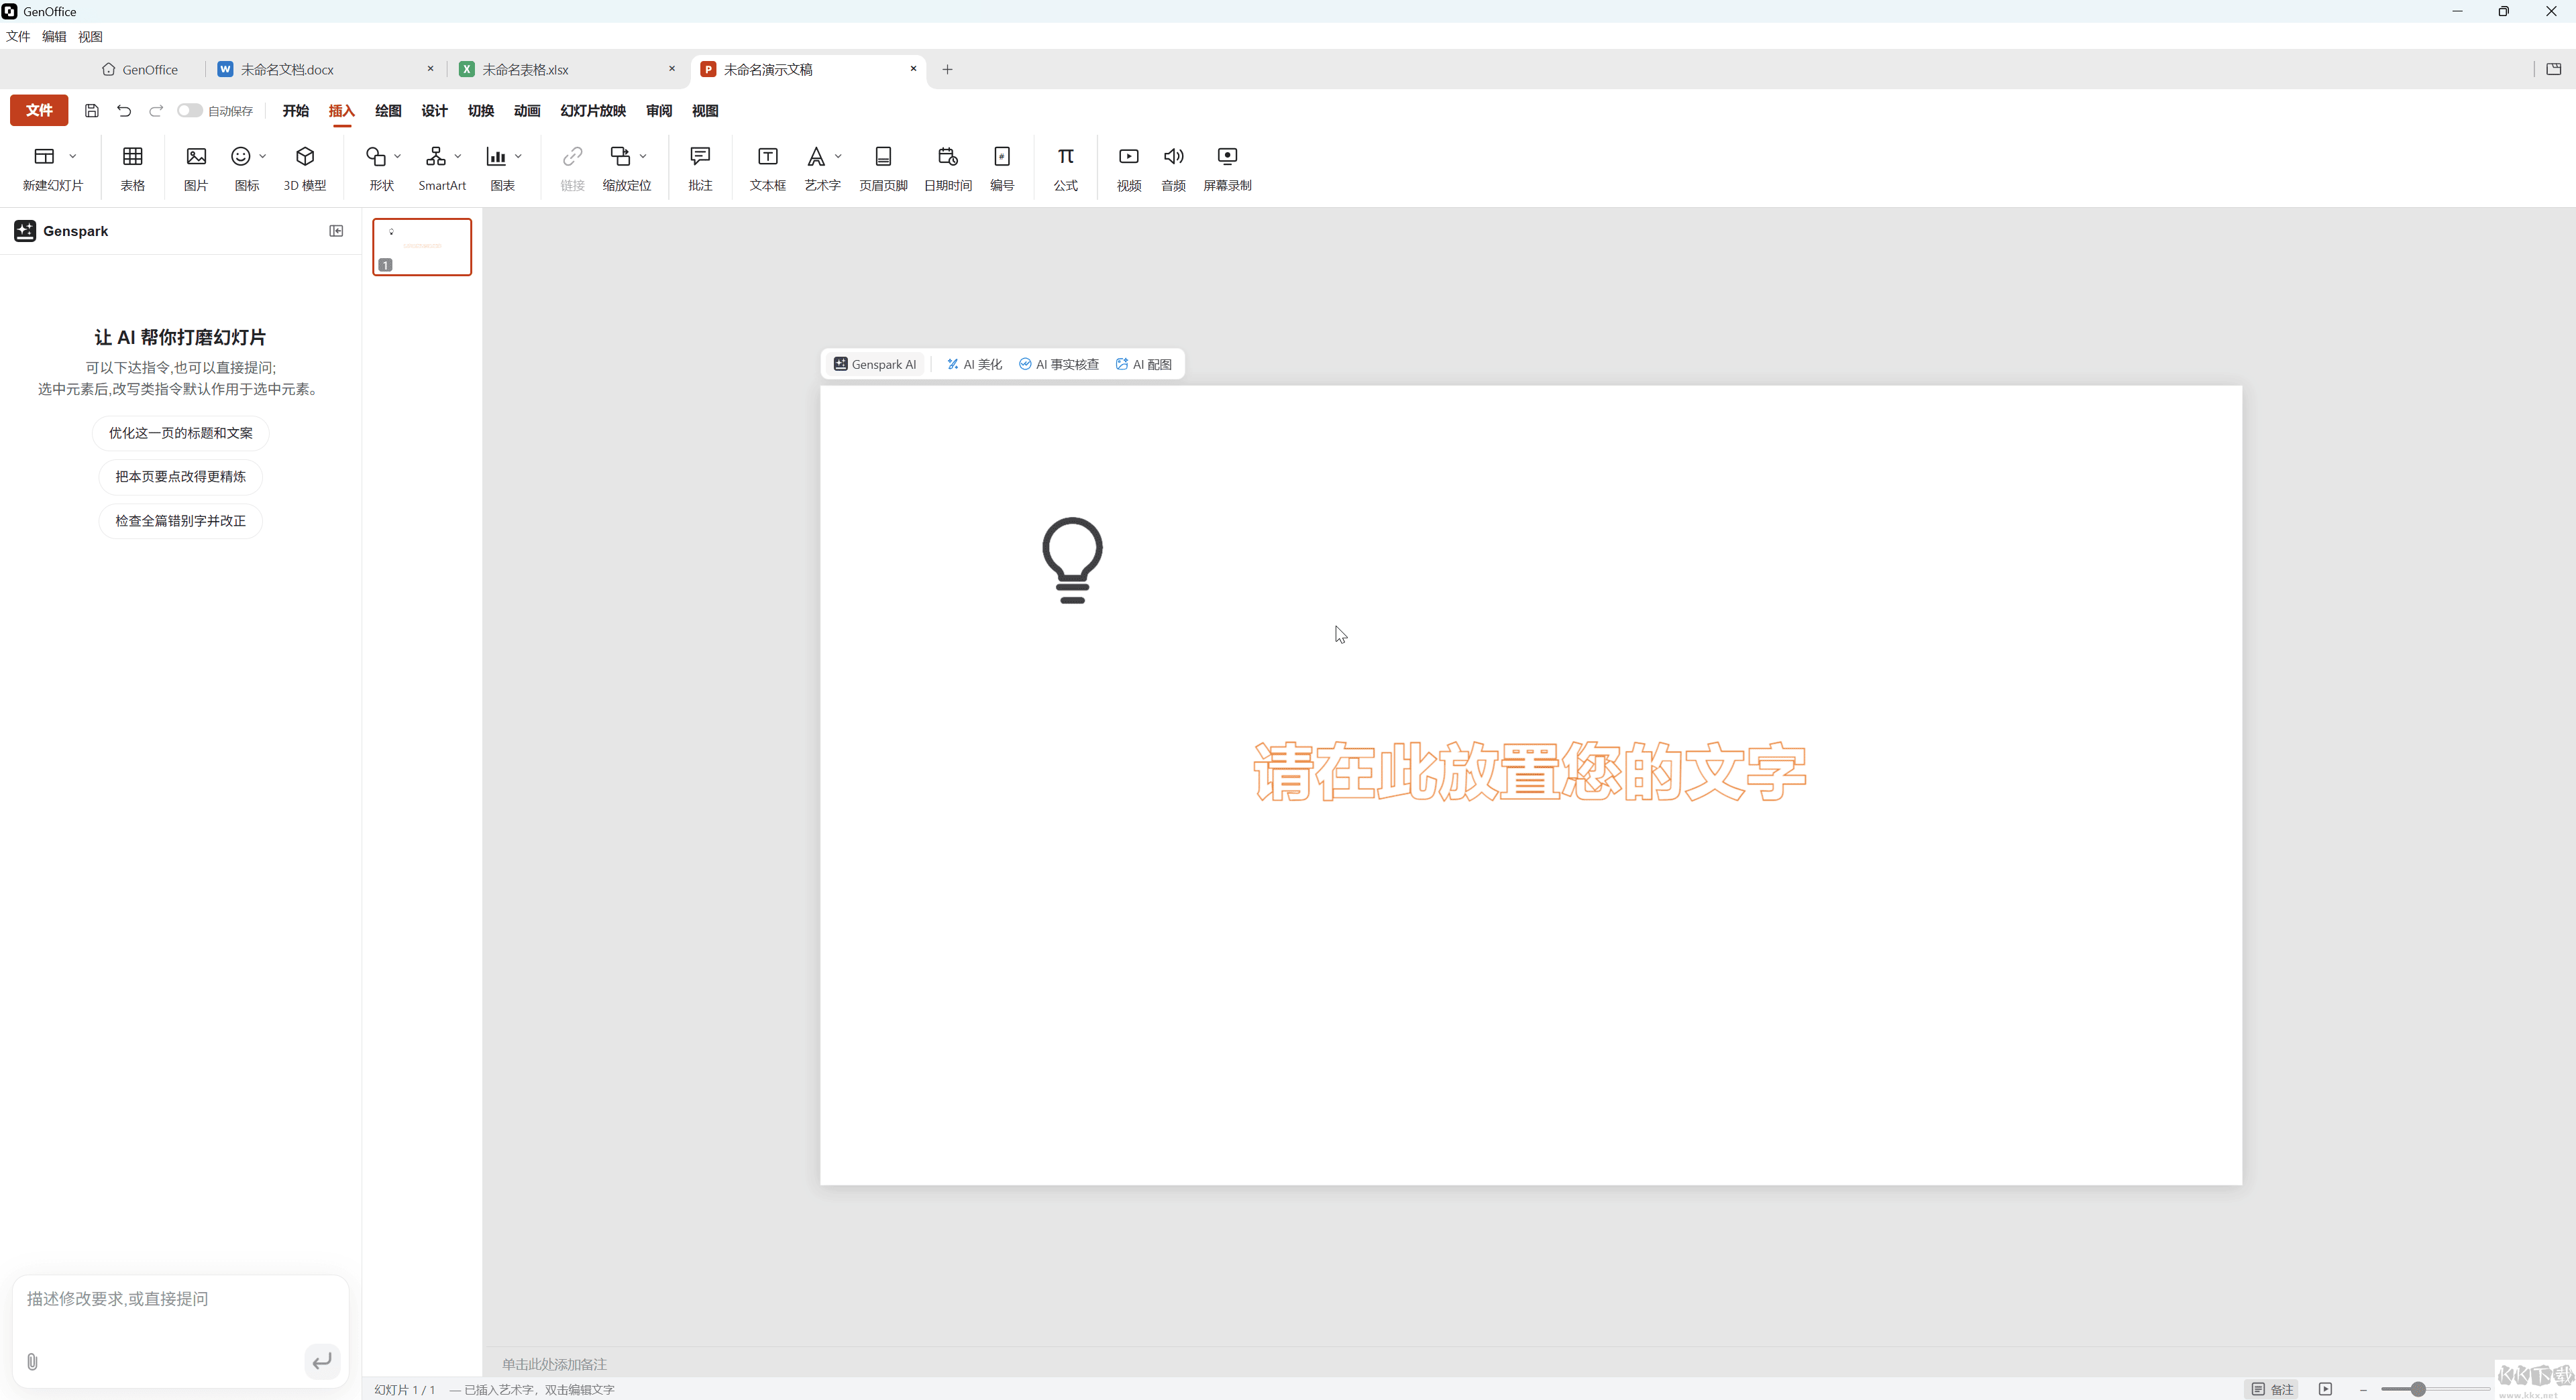2576x1400 pixels.
Task: Start 屏幕录制 screen recording
Action: click(1227, 168)
